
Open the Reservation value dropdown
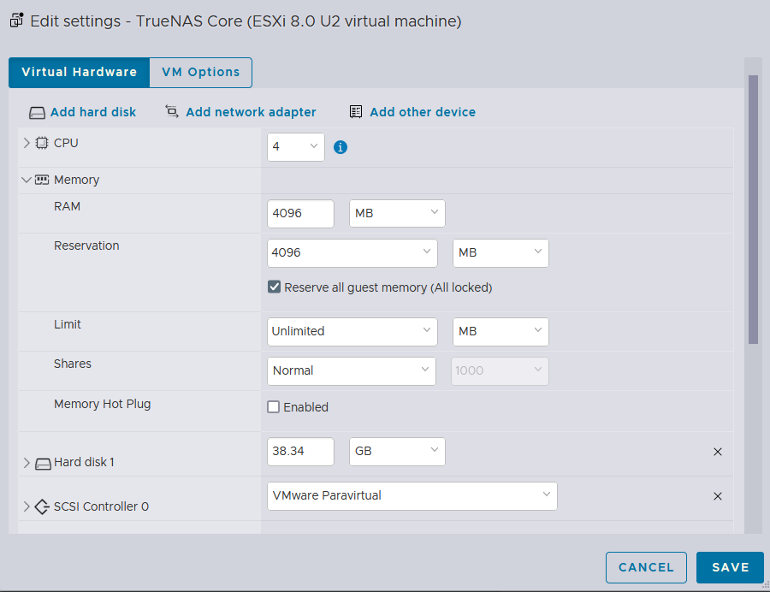352,253
